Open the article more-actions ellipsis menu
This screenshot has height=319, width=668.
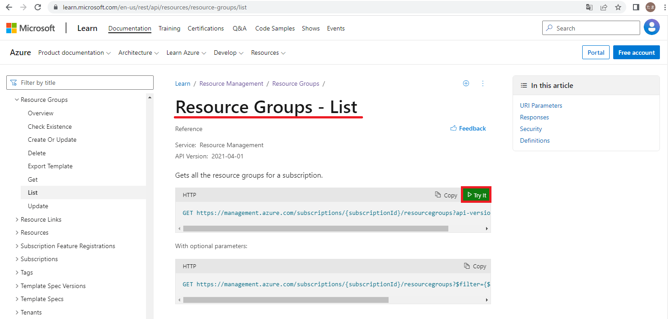483,83
